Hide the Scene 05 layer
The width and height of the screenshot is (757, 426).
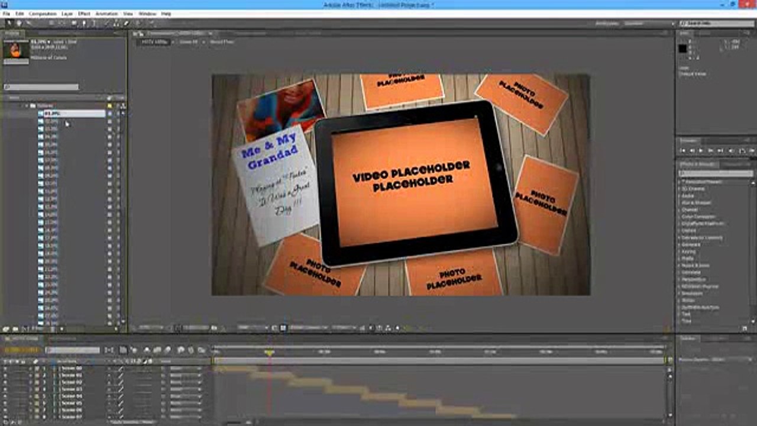pyautogui.click(x=6, y=404)
